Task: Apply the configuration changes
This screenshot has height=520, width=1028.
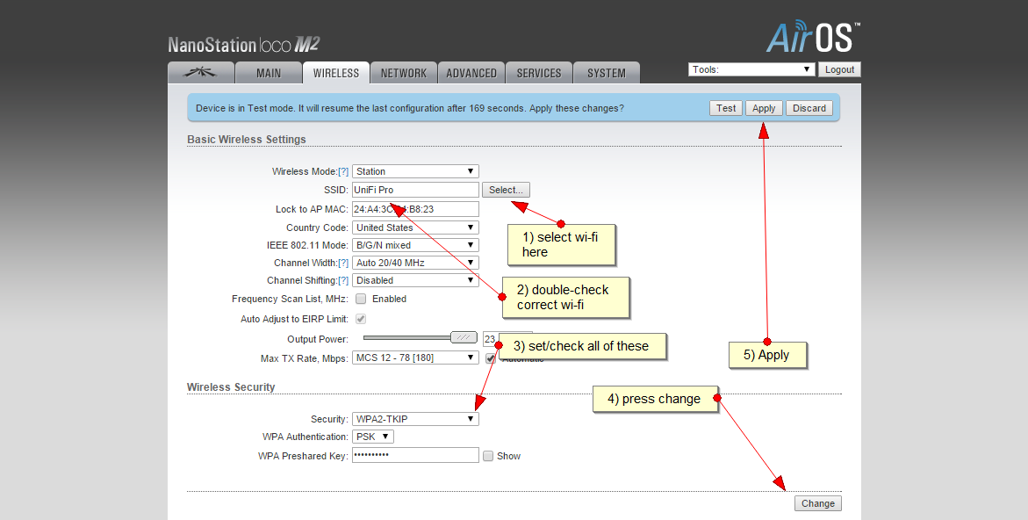Action: [x=764, y=108]
